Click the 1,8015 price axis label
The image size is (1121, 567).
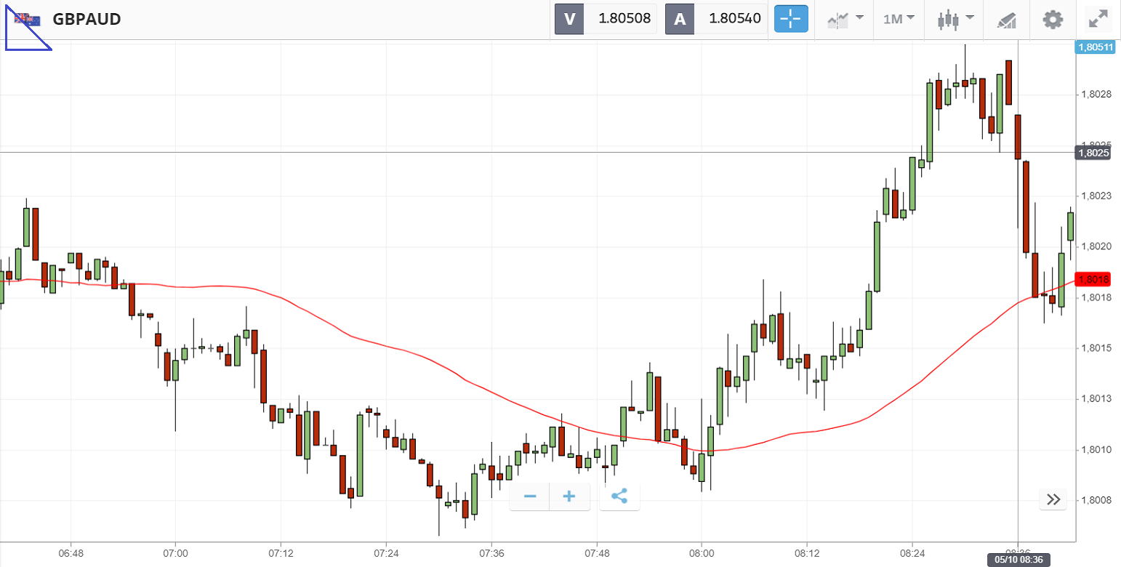[1095, 348]
